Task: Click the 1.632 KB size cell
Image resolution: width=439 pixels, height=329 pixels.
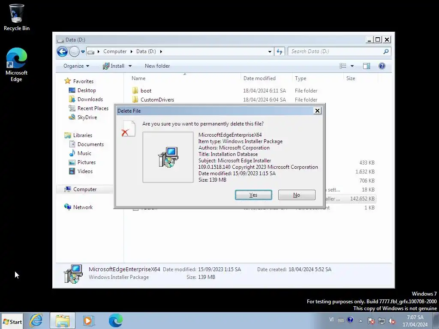Action: click(365, 172)
